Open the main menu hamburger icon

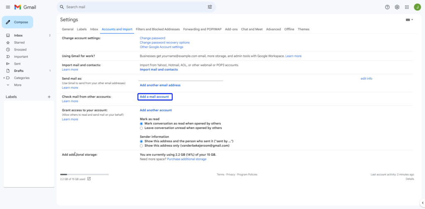click(x=8, y=7)
